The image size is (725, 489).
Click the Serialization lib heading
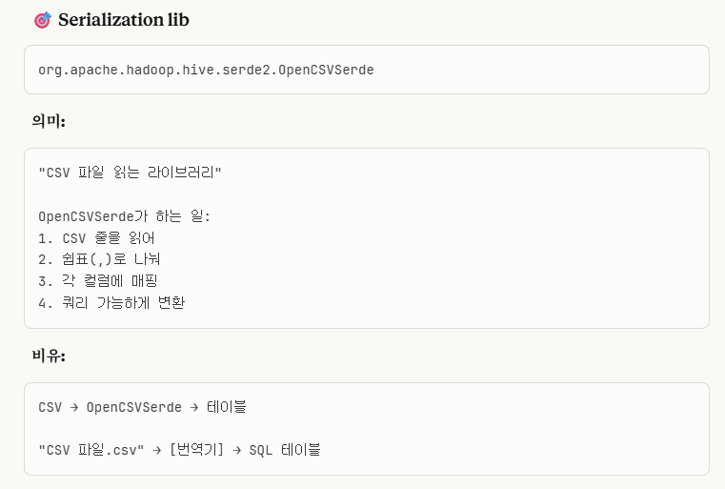(124, 20)
